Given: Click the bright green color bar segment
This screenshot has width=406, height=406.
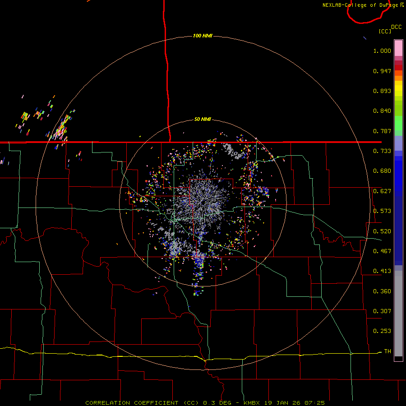Looking at the screenshot, I should coord(398,123).
